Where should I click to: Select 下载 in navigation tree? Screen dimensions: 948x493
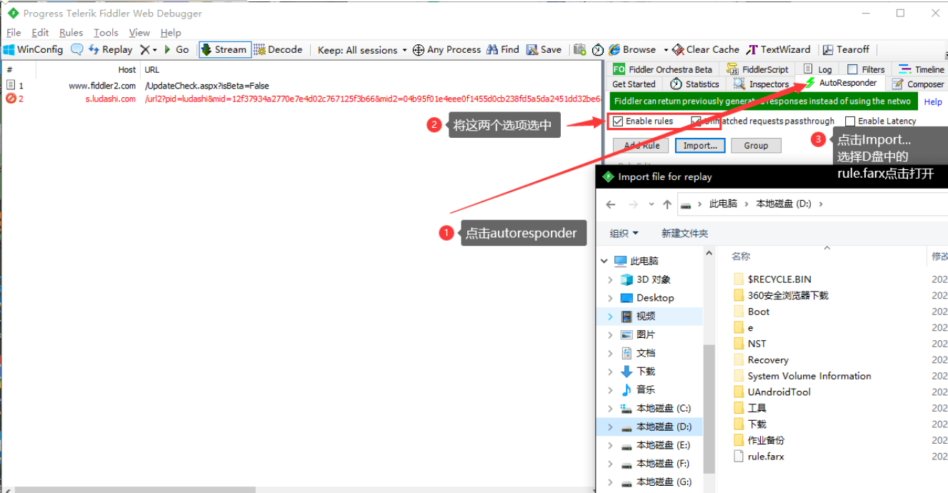tap(645, 372)
